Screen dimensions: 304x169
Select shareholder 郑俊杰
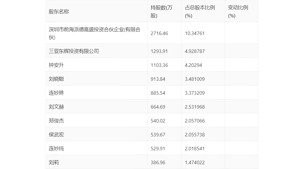click(56, 121)
